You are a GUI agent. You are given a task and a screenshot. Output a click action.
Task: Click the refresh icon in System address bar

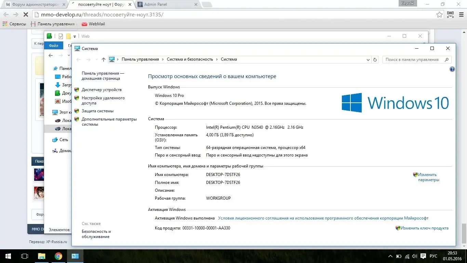pos(375,60)
